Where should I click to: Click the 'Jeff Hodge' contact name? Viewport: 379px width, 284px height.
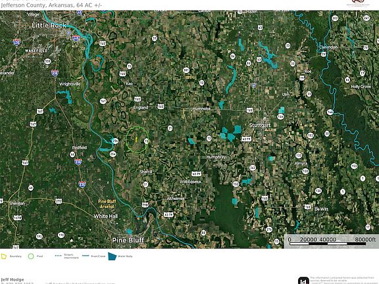tap(13, 279)
